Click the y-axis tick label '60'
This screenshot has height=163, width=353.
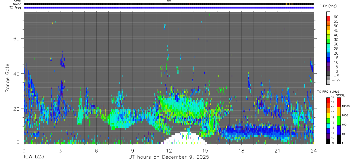click(x=17, y=38)
